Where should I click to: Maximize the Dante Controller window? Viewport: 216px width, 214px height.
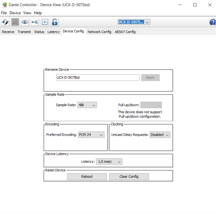coord(195,5)
